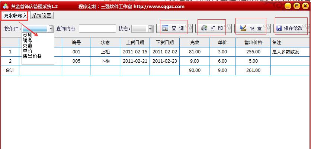Maximize the application window

tap(297, 6)
